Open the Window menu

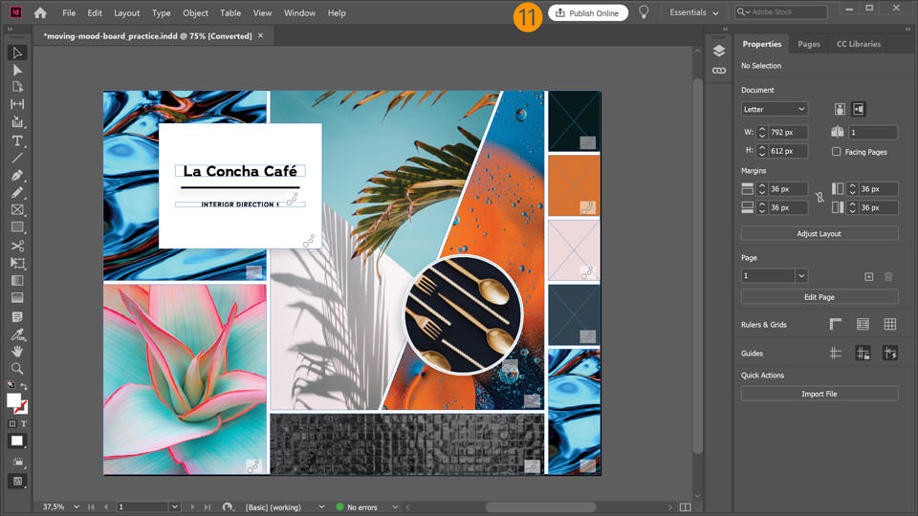[299, 12]
